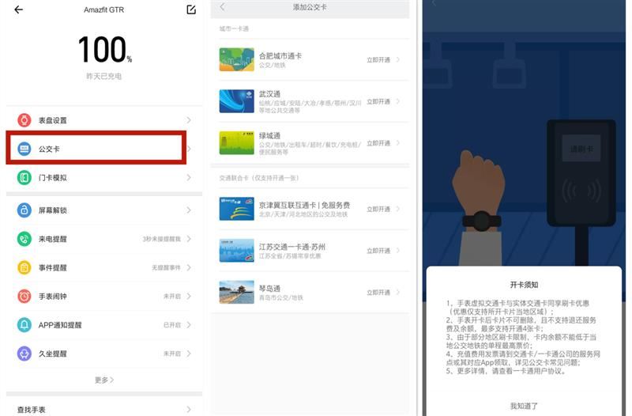Screen dimensions: 632x416
Task: Tap the blue 屏幕解锁 lock icon
Action: [x=24, y=210]
